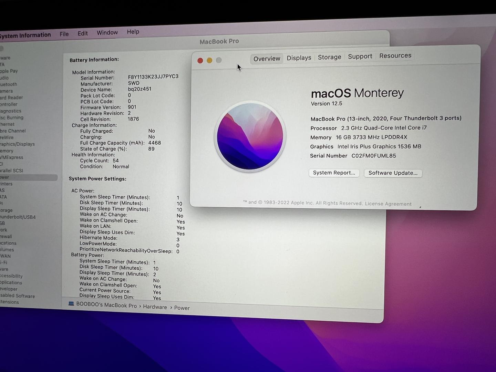Click the macOS Monterey logo image
The height and width of the screenshot is (372, 496).
point(250,137)
